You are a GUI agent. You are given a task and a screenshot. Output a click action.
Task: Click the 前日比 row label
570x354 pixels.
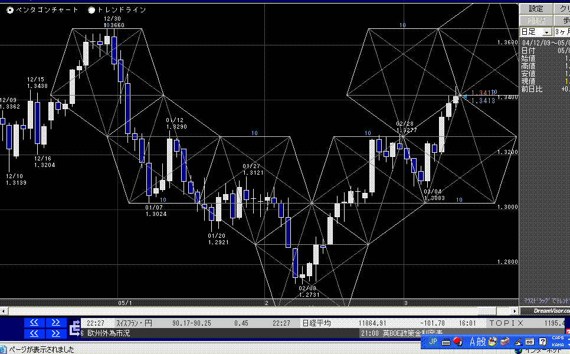tap(532, 89)
